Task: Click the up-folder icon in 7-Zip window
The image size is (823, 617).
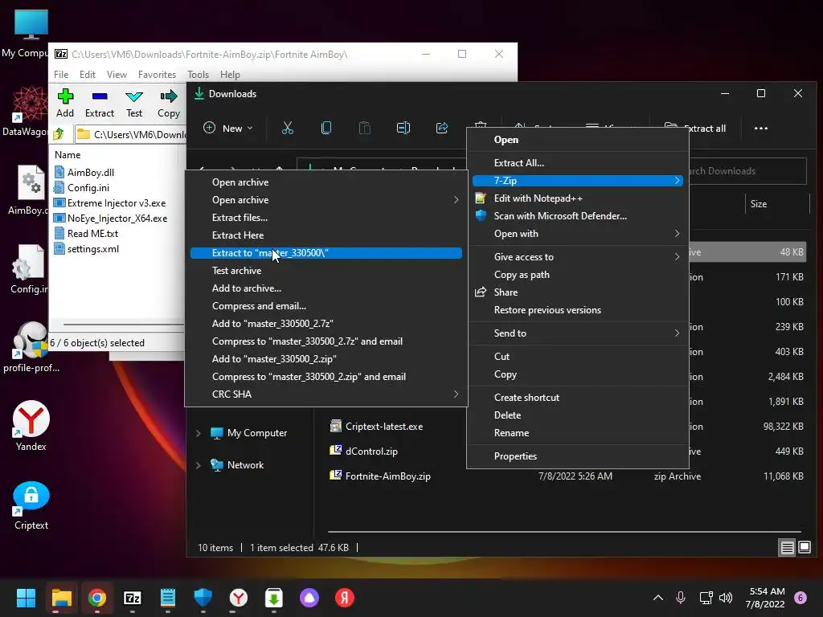Action: coord(59,134)
